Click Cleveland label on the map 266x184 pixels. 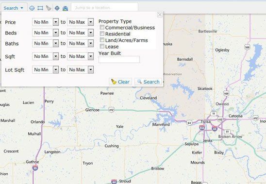[148, 98]
